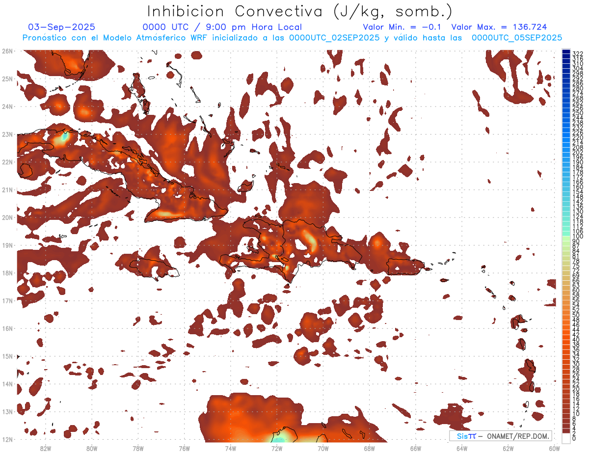Click the dark blue 322 colorbar swatch
Screen dimensions: 589x455
pos(566,52)
